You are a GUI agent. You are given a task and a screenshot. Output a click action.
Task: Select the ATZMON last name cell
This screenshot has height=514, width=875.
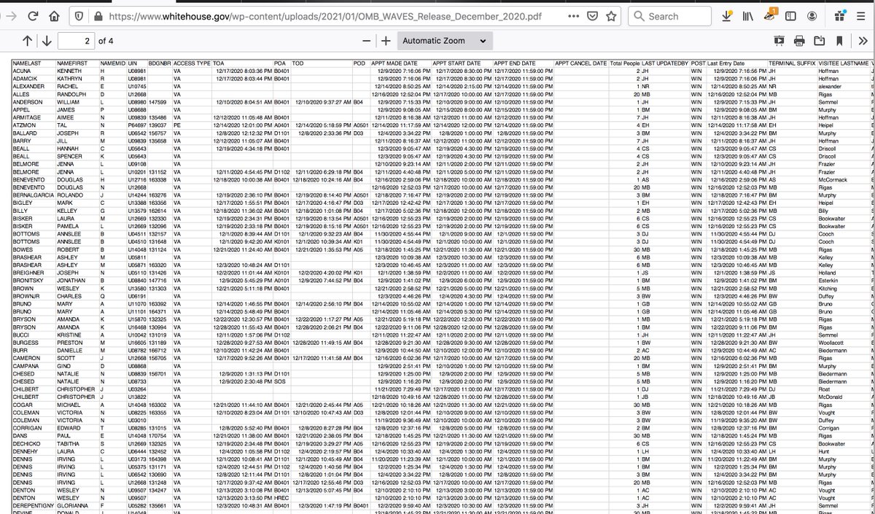pyautogui.click(x=25, y=125)
